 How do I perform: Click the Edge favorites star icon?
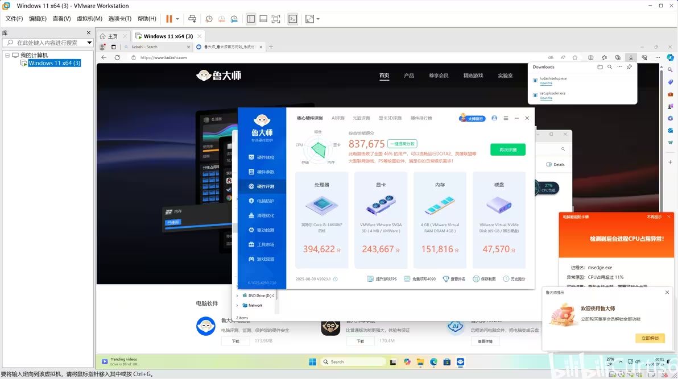tap(575, 57)
